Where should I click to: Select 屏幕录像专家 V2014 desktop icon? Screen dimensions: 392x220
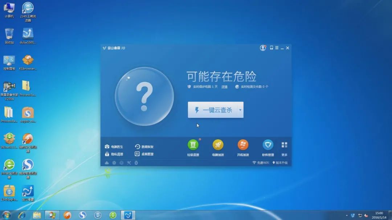tap(9, 91)
